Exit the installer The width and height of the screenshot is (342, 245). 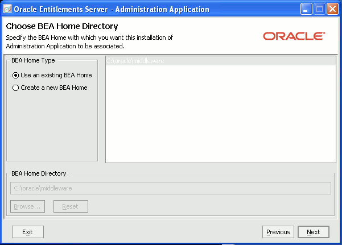(x=28, y=232)
